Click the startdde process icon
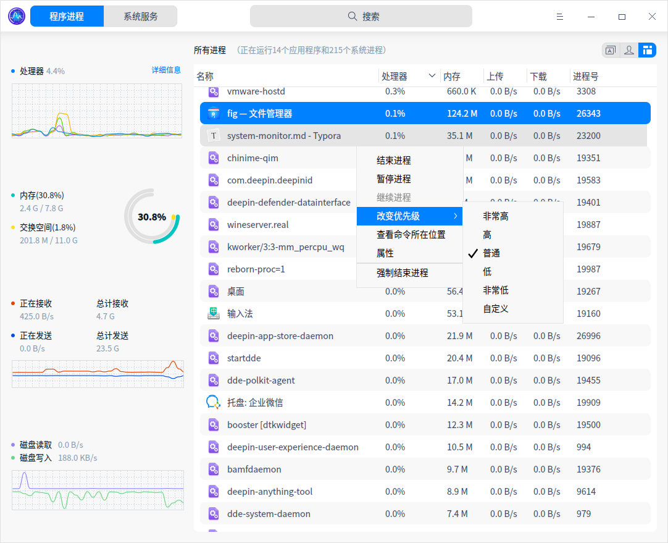This screenshot has width=668, height=543. pos(214,358)
